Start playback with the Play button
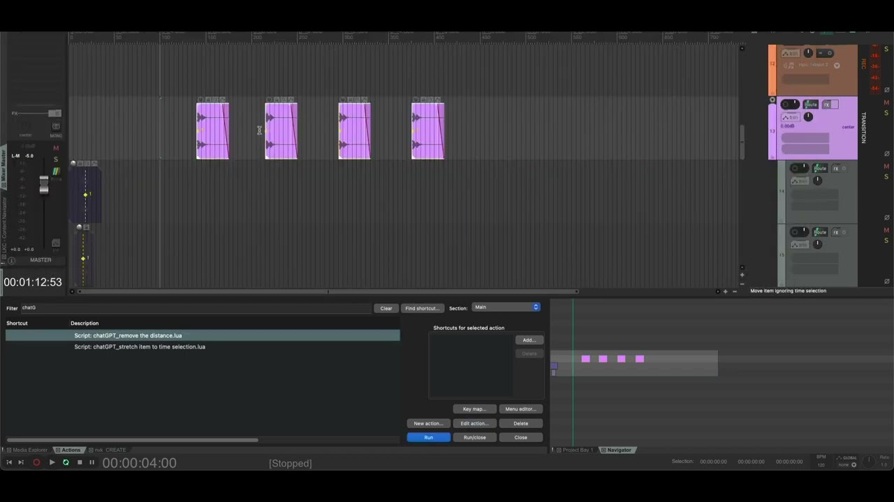The image size is (894, 502). (x=52, y=462)
